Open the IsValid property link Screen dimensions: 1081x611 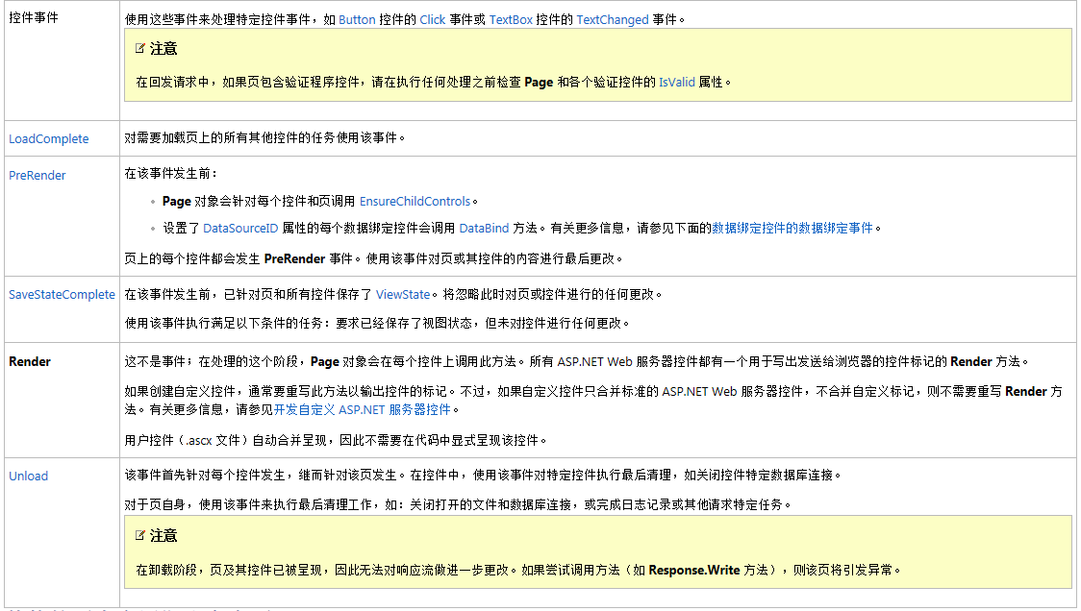[x=676, y=83]
